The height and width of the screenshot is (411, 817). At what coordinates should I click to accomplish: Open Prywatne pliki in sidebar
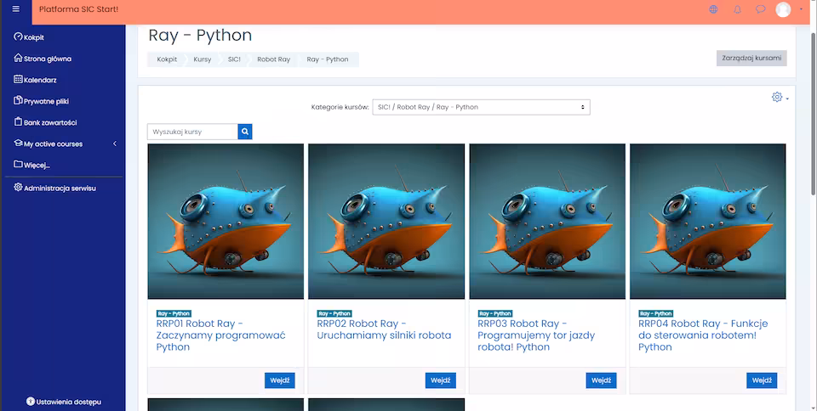[46, 101]
